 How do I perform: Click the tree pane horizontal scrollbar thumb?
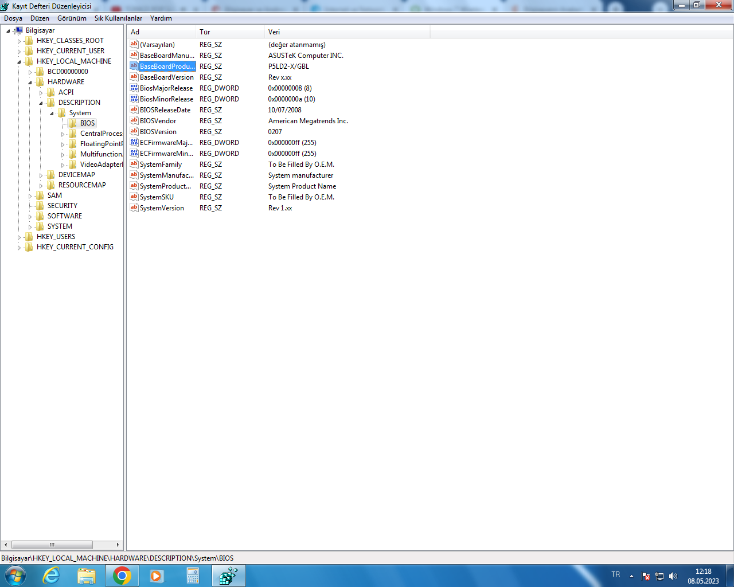[52, 545]
